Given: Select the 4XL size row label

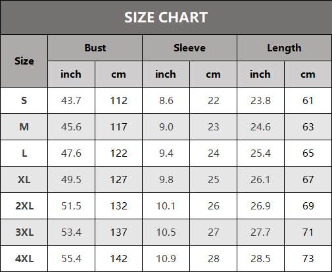Looking at the screenshot, I should 24,259.
